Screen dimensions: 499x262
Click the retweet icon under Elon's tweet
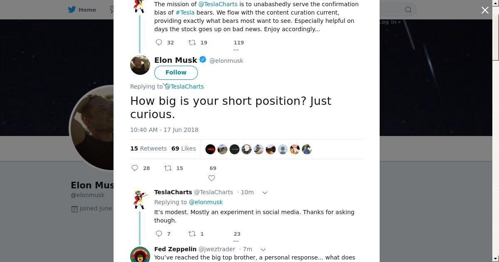pos(168,168)
